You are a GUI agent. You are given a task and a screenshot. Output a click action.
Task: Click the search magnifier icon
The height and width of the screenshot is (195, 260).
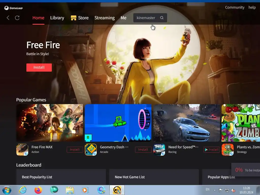pos(162,18)
